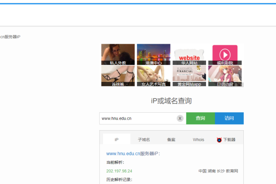Open the 黄金网站app financial thumbnail
The image size is (276, 184).
[x=189, y=76]
